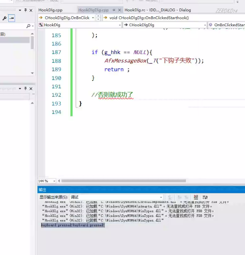
Task: Click the up arrow of the navigation stepper
Action: (98, 16)
